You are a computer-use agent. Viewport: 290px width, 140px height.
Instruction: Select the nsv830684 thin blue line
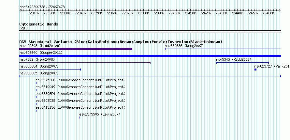pyautogui.click(x=50, y=70)
